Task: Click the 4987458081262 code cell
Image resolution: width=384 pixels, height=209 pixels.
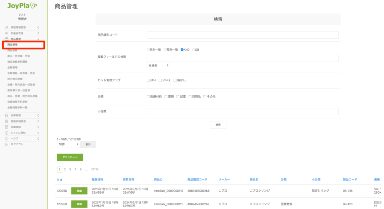Action: coord(198,204)
